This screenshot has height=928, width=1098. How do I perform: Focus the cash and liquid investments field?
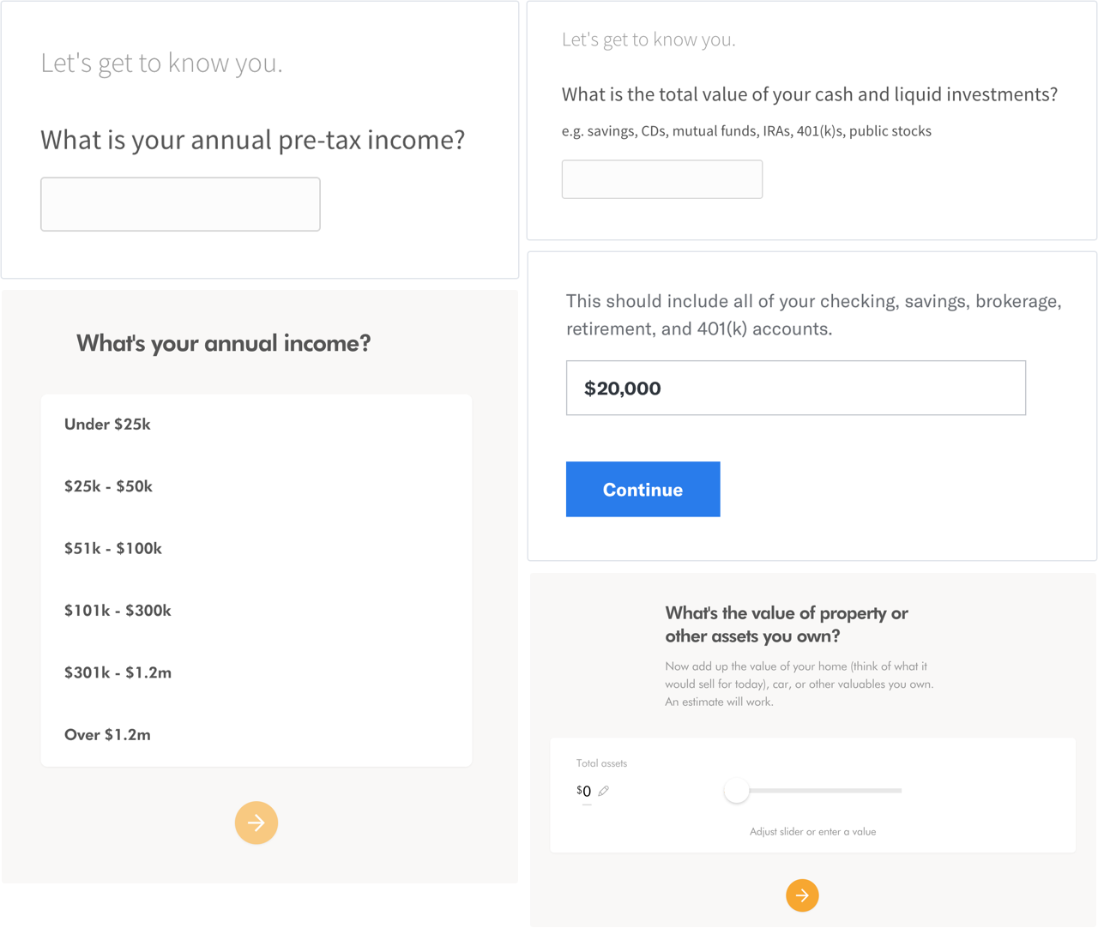[x=661, y=179]
